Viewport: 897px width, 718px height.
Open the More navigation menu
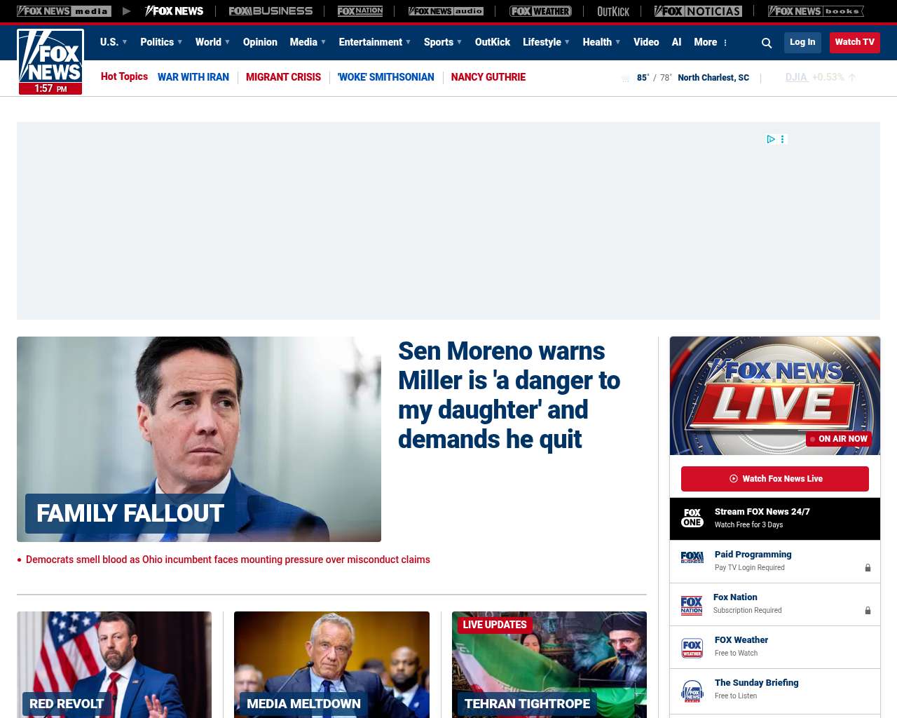click(x=706, y=42)
